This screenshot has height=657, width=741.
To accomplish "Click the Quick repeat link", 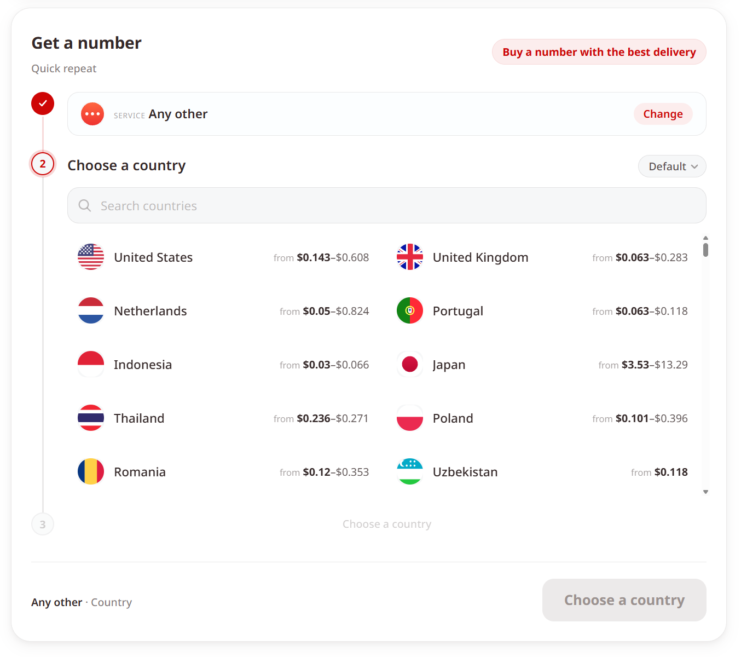I will click(63, 68).
